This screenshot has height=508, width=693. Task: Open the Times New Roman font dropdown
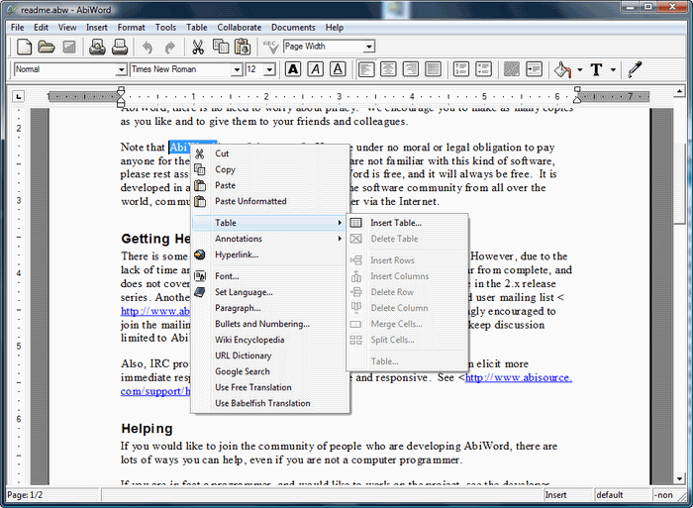tap(237, 69)
